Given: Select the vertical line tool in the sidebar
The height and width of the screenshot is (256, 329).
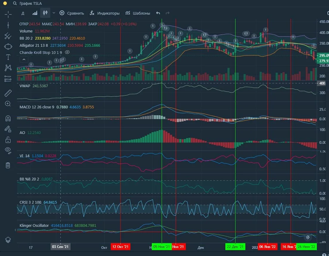Looking at the screenshot, I should point(8,25).
